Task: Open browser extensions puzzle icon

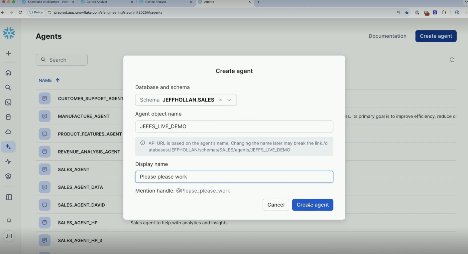Action: [444, 12]
